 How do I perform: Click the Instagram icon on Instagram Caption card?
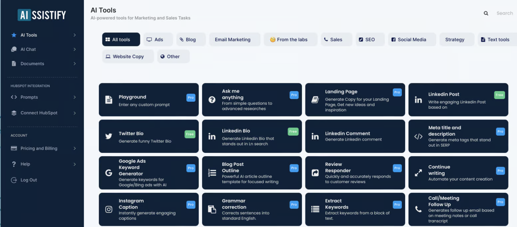point(109,209)
